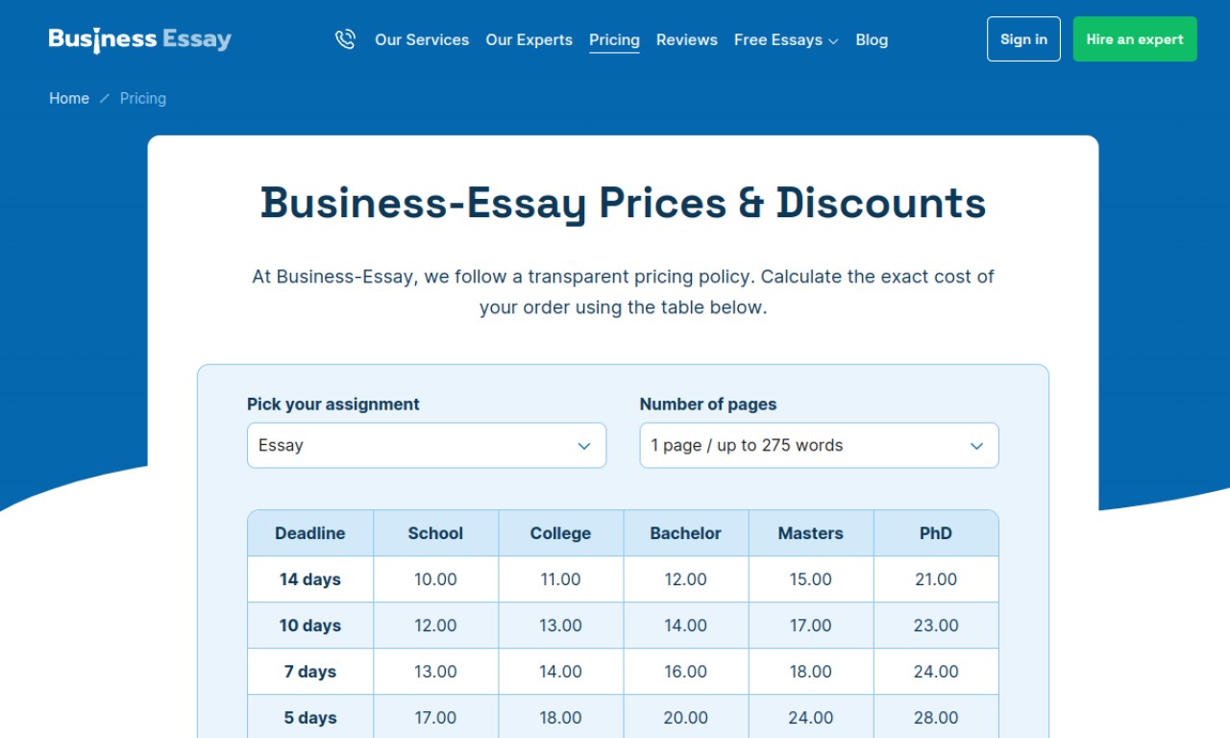The height and width of the screenshot is (738, 1230).
Task: Click PhD price 24.00 for 7 days
Action: click(x=936, y=672)
